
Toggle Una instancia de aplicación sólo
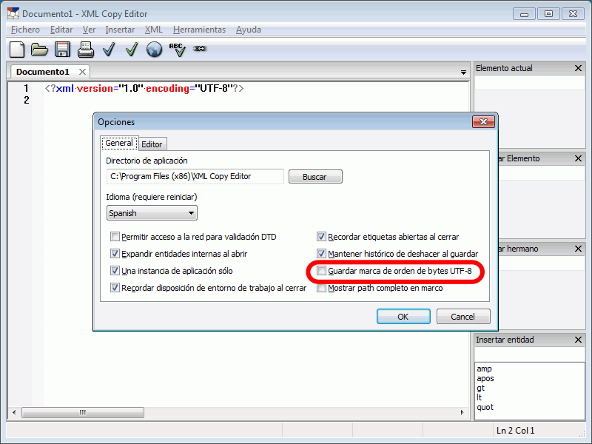[x=115, y=271]
